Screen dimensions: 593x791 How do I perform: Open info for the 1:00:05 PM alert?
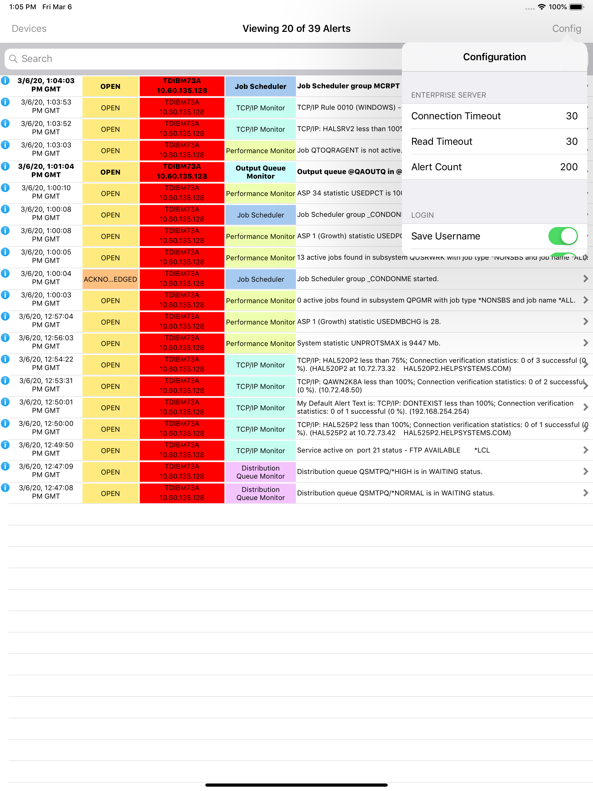(5, 252)
